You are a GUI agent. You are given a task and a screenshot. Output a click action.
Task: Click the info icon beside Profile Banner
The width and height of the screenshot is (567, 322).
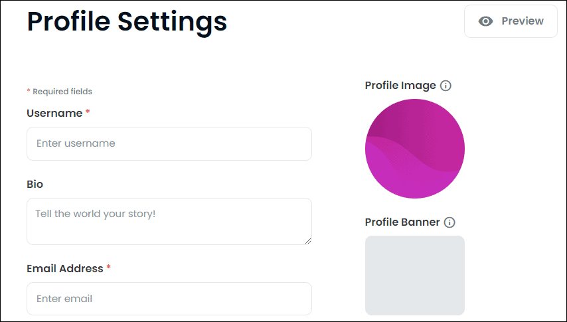(x=449, y=222)
